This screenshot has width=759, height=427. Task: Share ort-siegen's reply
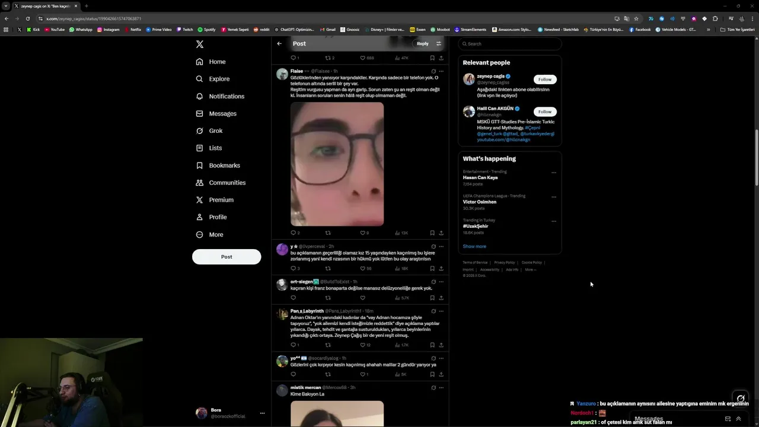click(x=441, y=298)
